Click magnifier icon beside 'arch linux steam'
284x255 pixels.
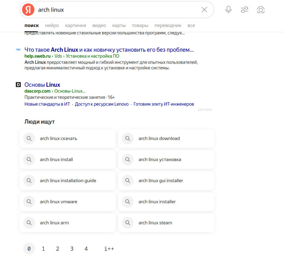point(128,223)
